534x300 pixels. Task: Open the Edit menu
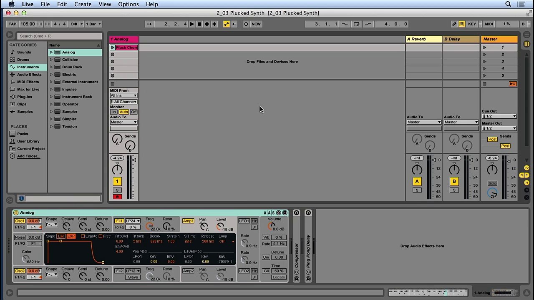(62, 4)
